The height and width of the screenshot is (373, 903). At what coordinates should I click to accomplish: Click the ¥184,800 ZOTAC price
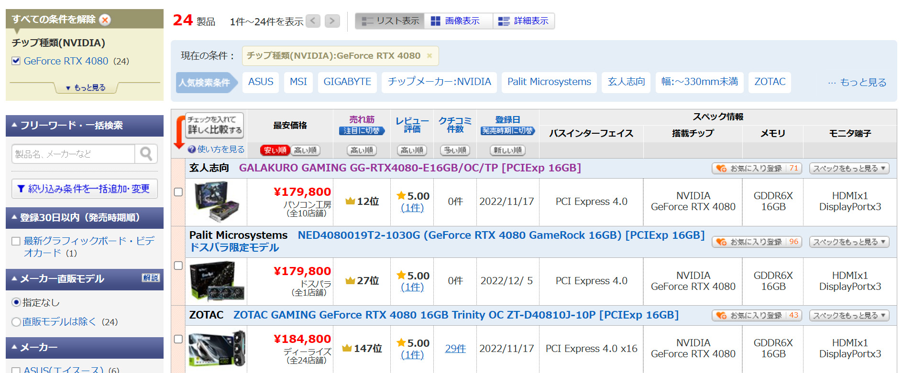pyautogui.click(x=302, y=339)
